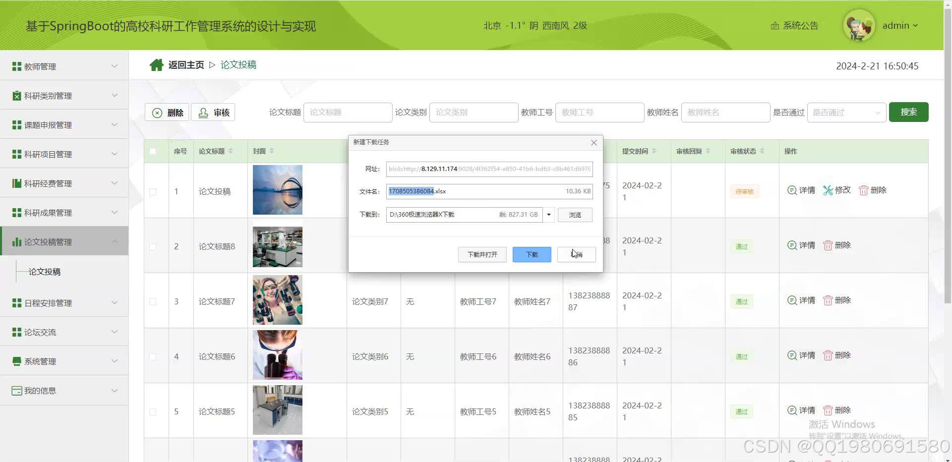This screenshot has height=462, width=952.
Task: Open the 是否通过 dropdown filter
Action: (846, 113)
